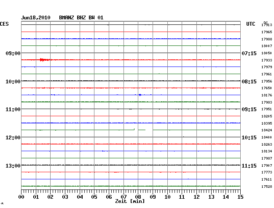Click the 11 minute axis label
This screenshot has height=208, width=274.
[x=182, y=197]
